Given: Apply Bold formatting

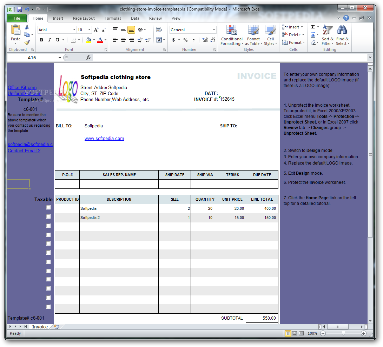Looking at the screenshot, I should coord(41,40).
